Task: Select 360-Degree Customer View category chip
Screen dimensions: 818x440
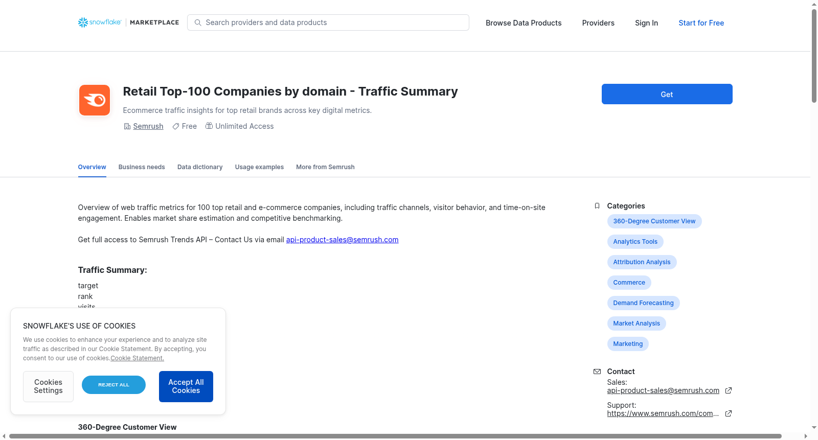Action: coord(654,221)
